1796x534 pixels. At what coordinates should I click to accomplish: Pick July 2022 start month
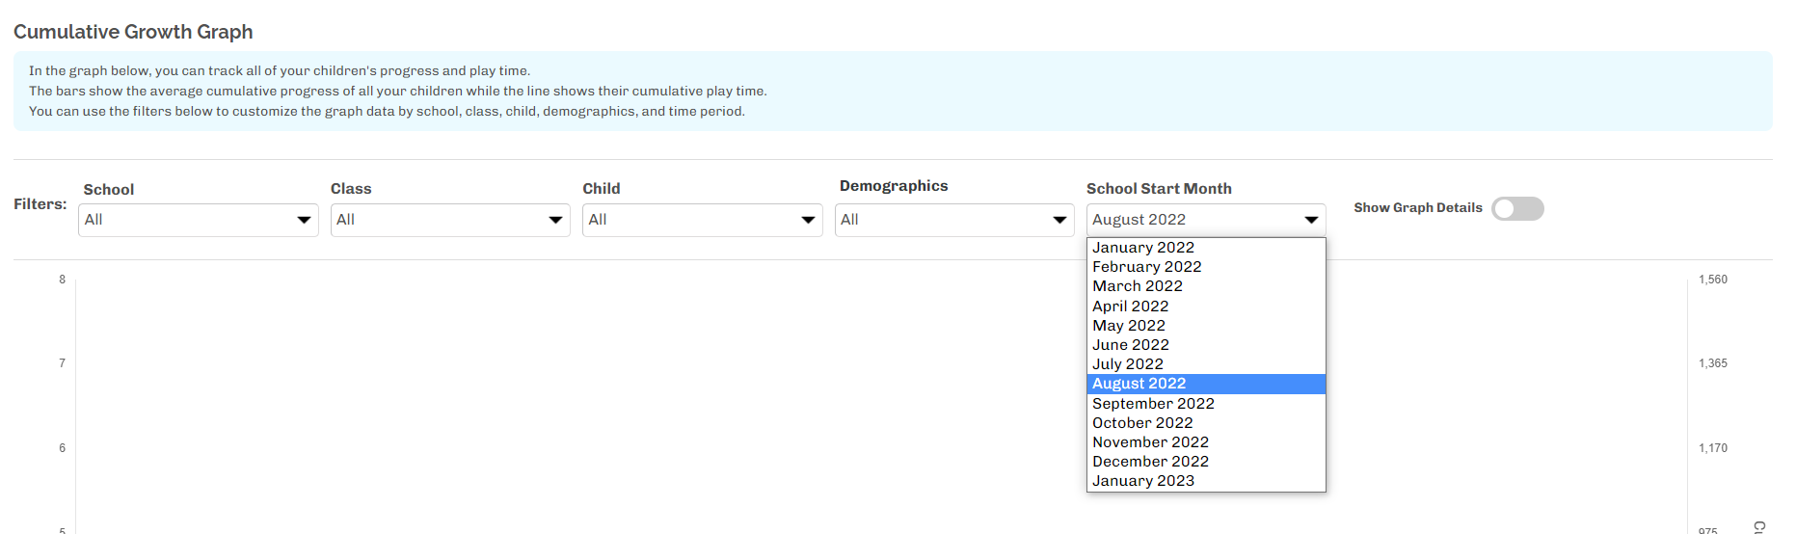click(1128, 364)
